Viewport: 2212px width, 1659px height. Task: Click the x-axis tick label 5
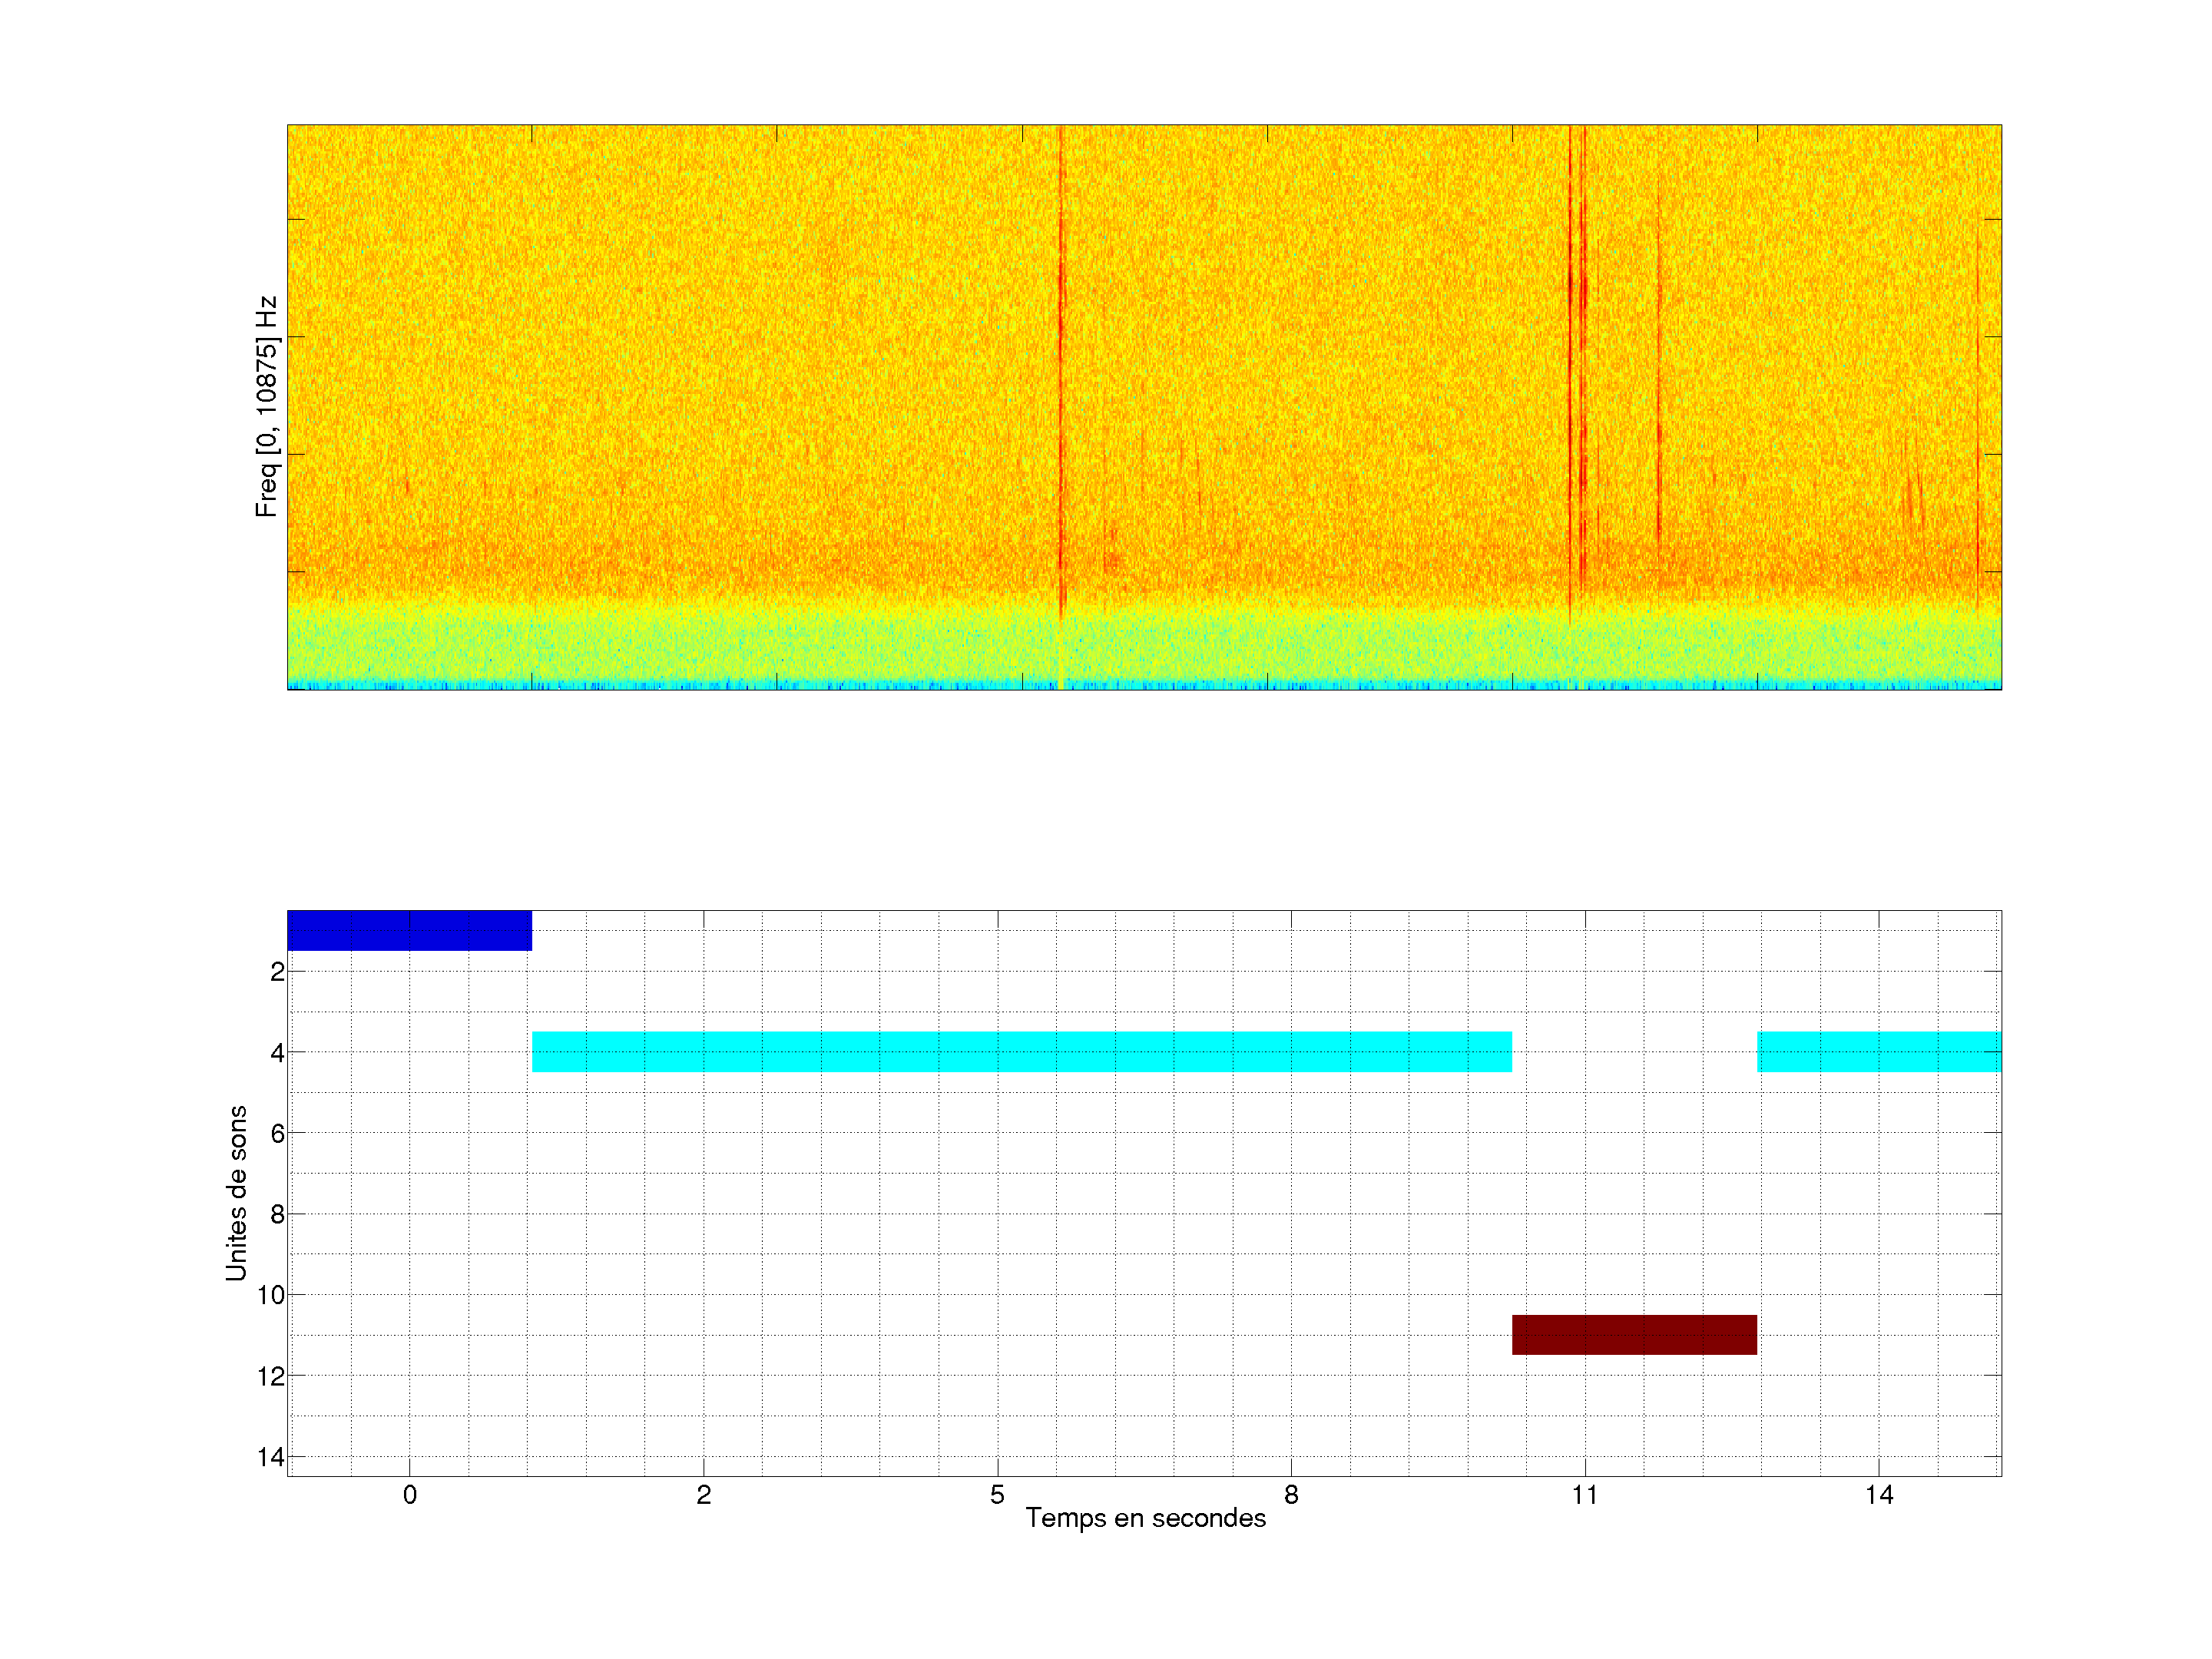[997, 1495]
